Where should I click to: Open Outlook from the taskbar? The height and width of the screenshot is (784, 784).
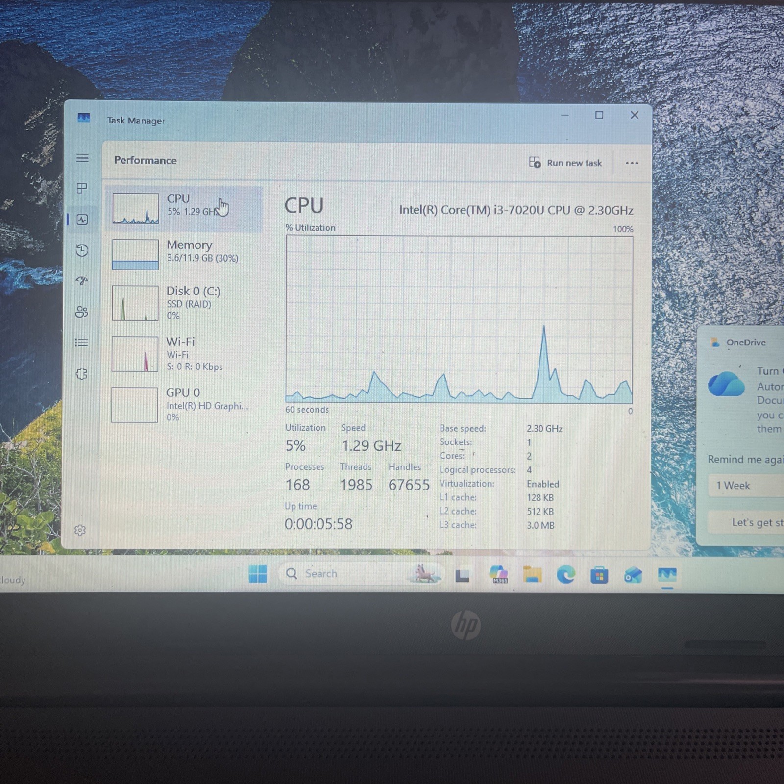[633, 575]
